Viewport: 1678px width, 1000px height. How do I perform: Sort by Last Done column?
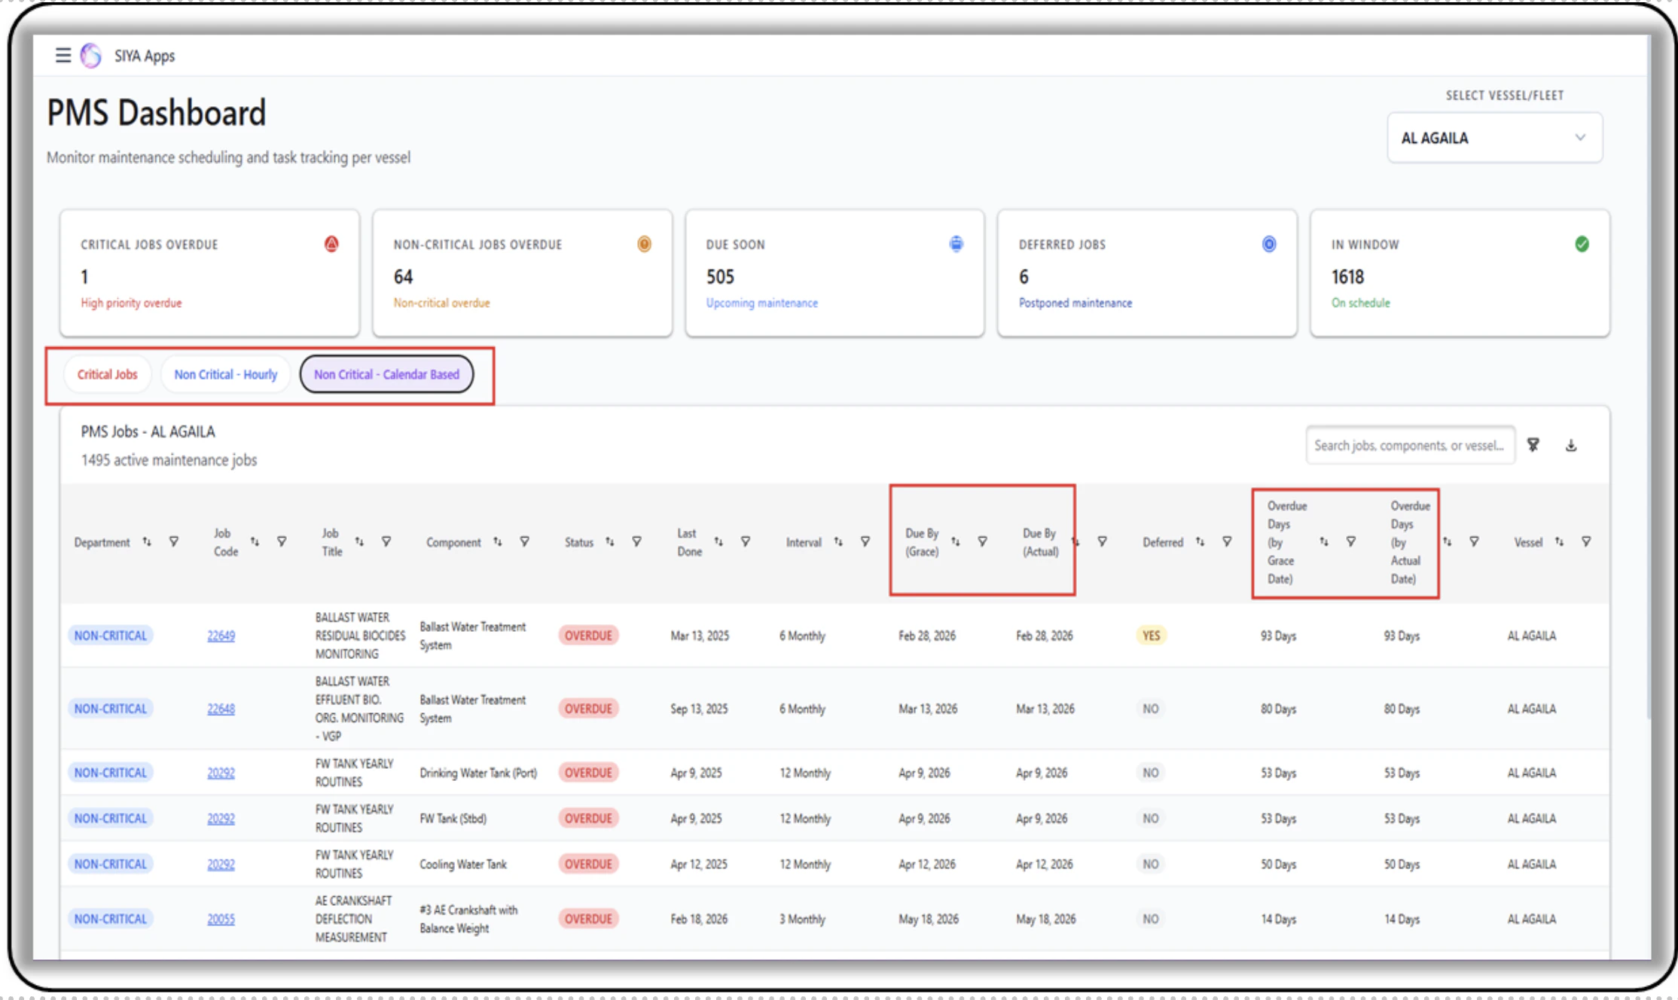click(718, 541)
